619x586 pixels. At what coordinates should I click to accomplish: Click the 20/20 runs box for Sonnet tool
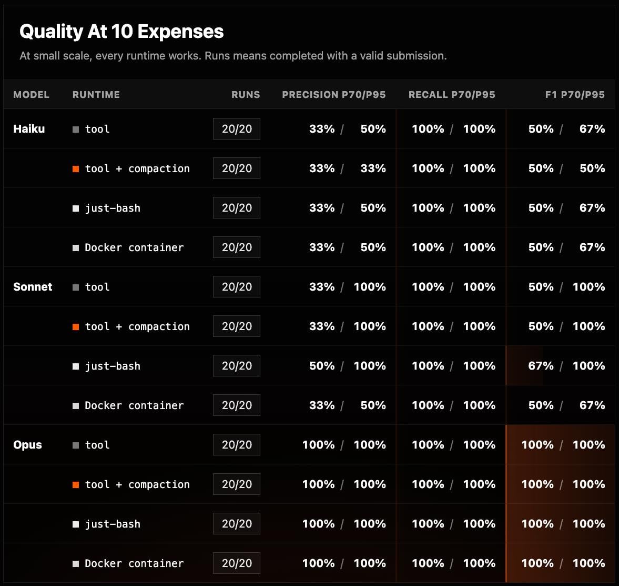[x=237, y=287]
